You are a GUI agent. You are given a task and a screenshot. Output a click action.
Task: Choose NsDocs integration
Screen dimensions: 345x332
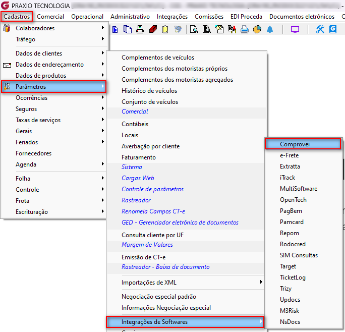[x=304, y=322]
